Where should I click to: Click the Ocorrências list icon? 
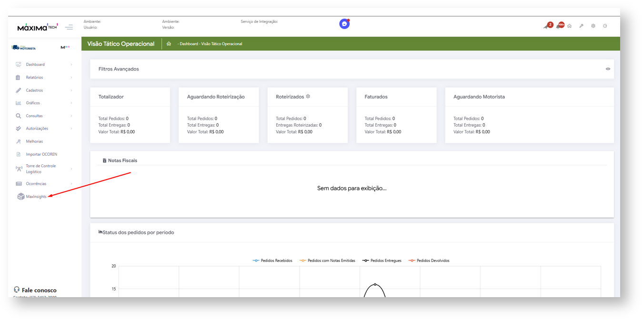point(19,183)
